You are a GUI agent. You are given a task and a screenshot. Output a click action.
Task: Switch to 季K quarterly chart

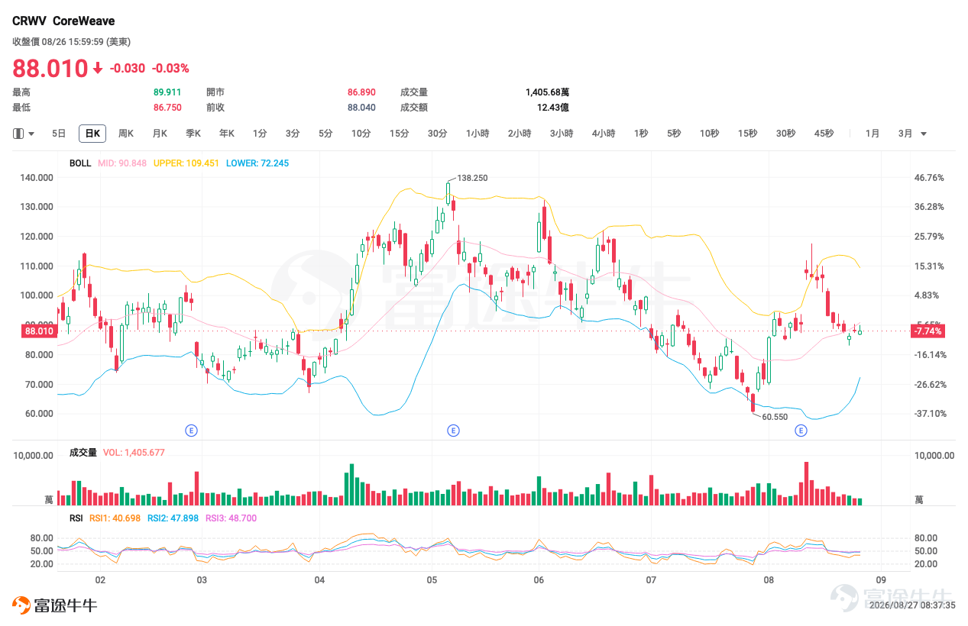click(193, 134)
